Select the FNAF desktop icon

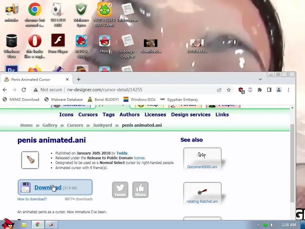pyautogui.click(x=105, y=44)
